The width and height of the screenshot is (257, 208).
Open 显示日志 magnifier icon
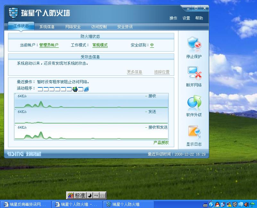click(x=194, y=132)
